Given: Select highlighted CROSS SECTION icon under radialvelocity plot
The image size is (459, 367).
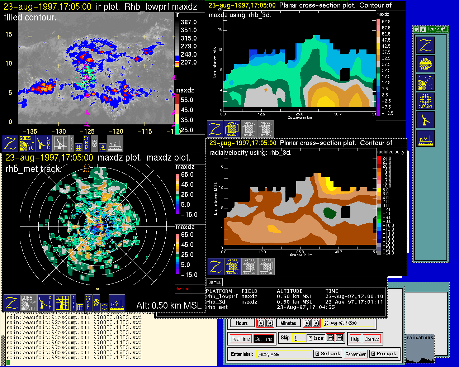Looking at the screenshot, I should pyautogui.click(x=233, y=267).
